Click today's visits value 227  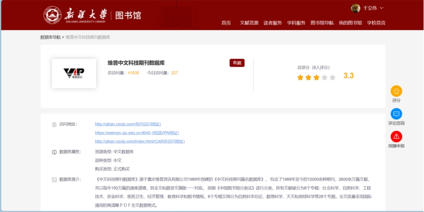pyautogui.click(x=174, y=73)
